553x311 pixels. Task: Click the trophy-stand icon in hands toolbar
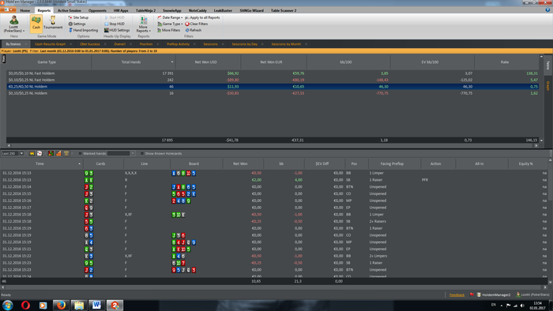tap(66, 153)
